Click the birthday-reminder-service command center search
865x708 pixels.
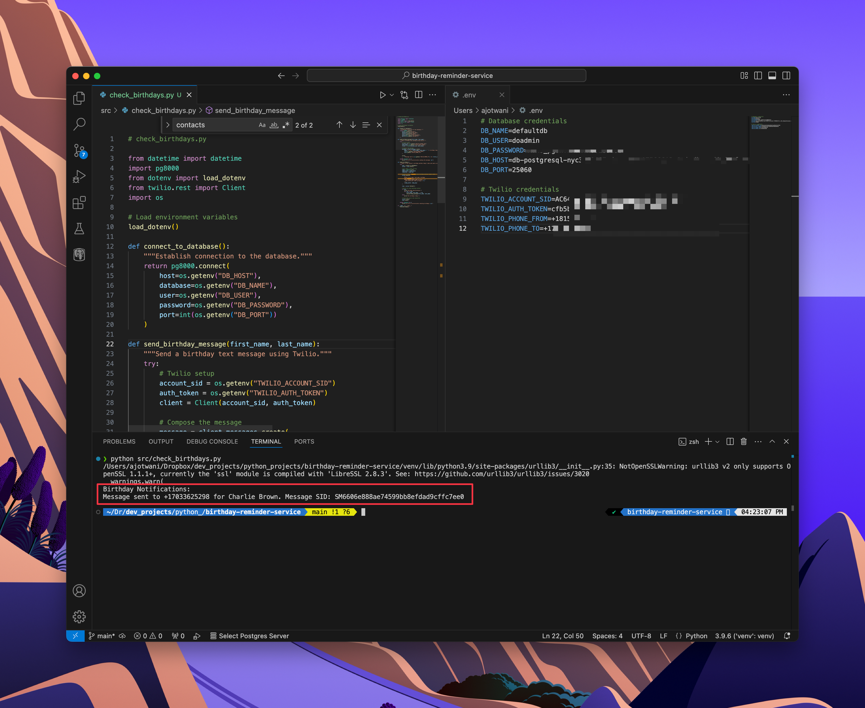coord(446,75)
